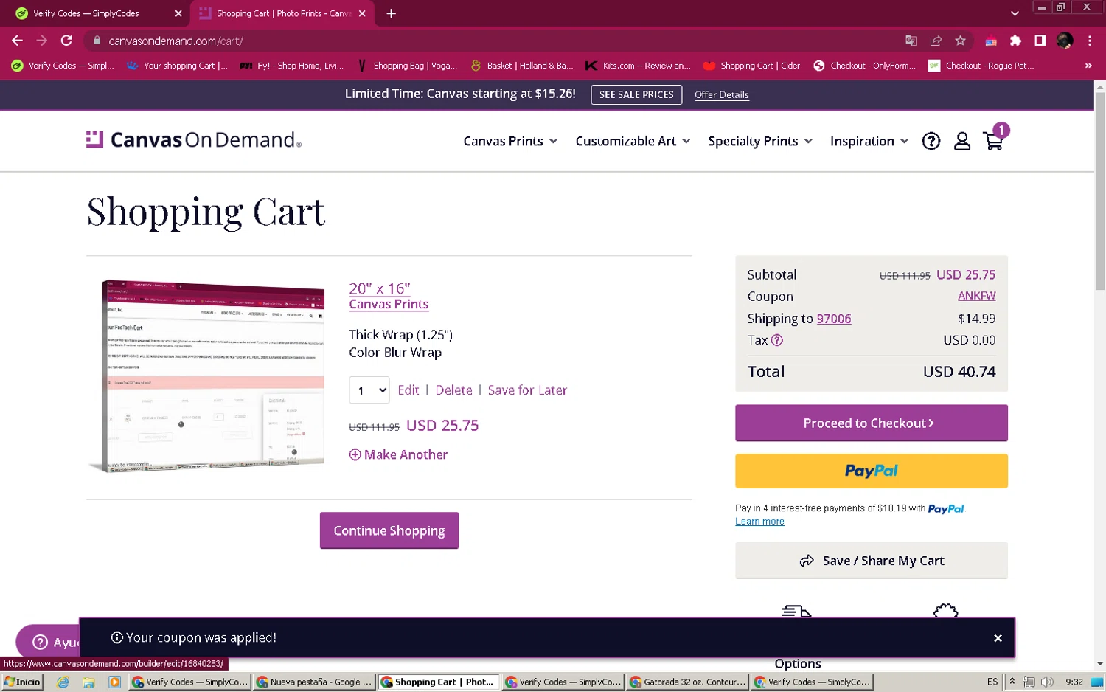Edit the canvas print item

[x=408, y=390]
